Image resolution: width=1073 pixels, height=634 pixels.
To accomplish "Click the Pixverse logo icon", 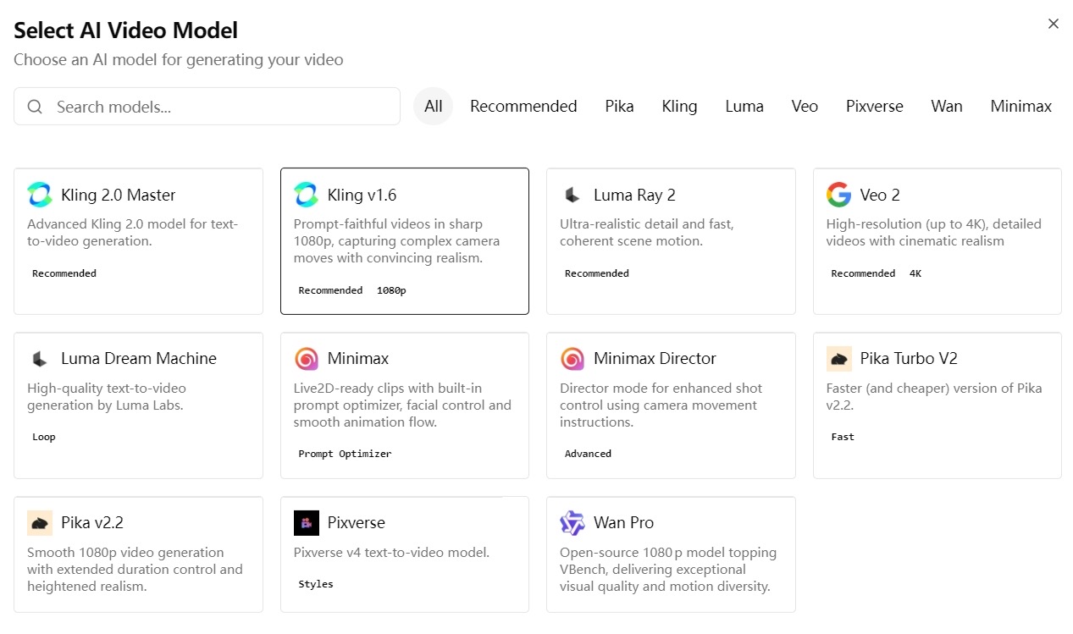I will 306,522.
